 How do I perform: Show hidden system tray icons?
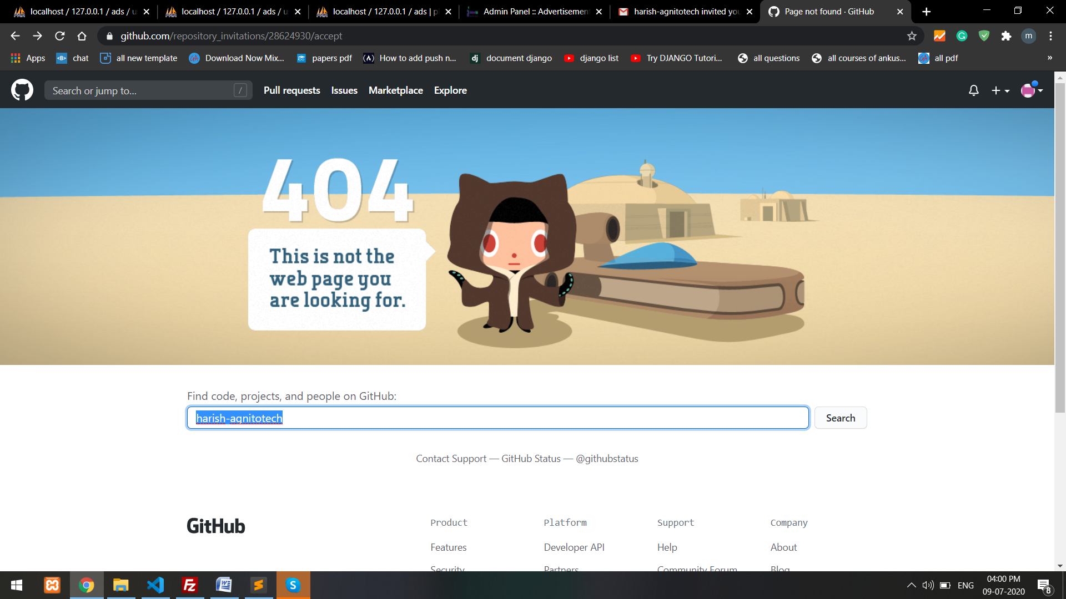point(911,585)
